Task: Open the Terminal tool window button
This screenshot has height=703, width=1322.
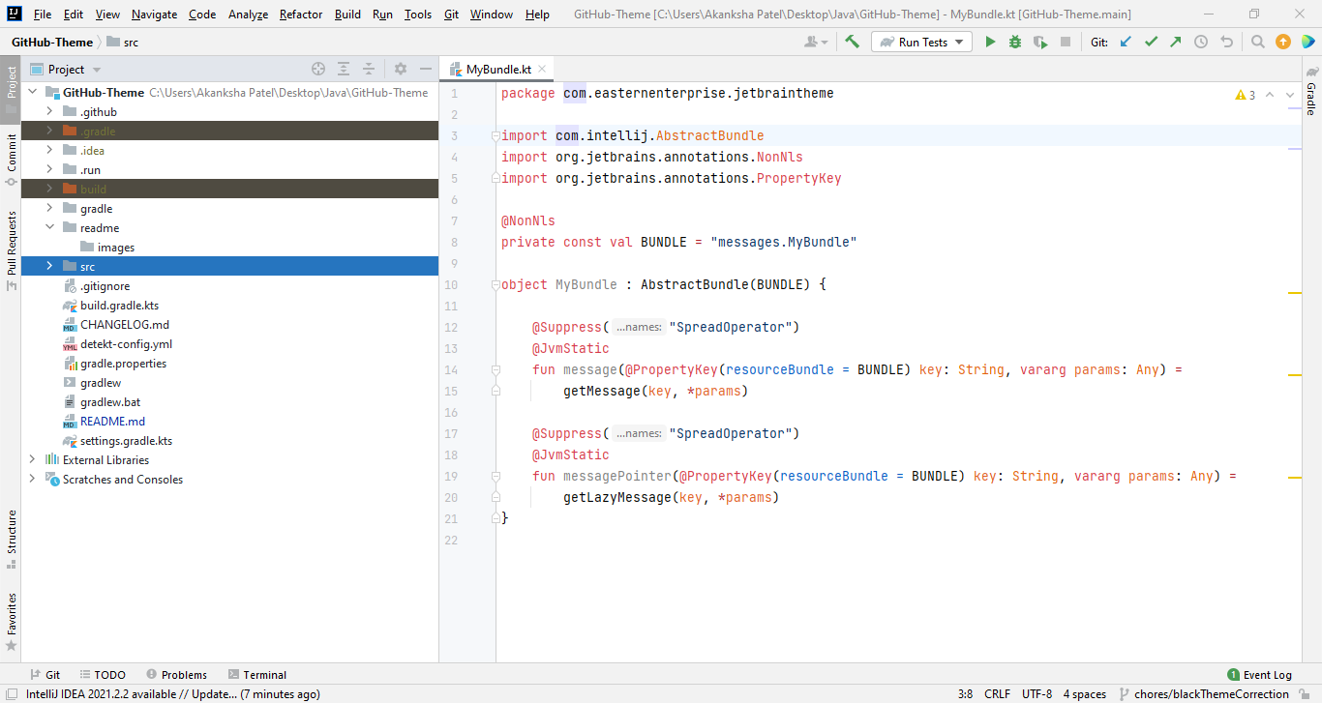Action: [257, 675]
